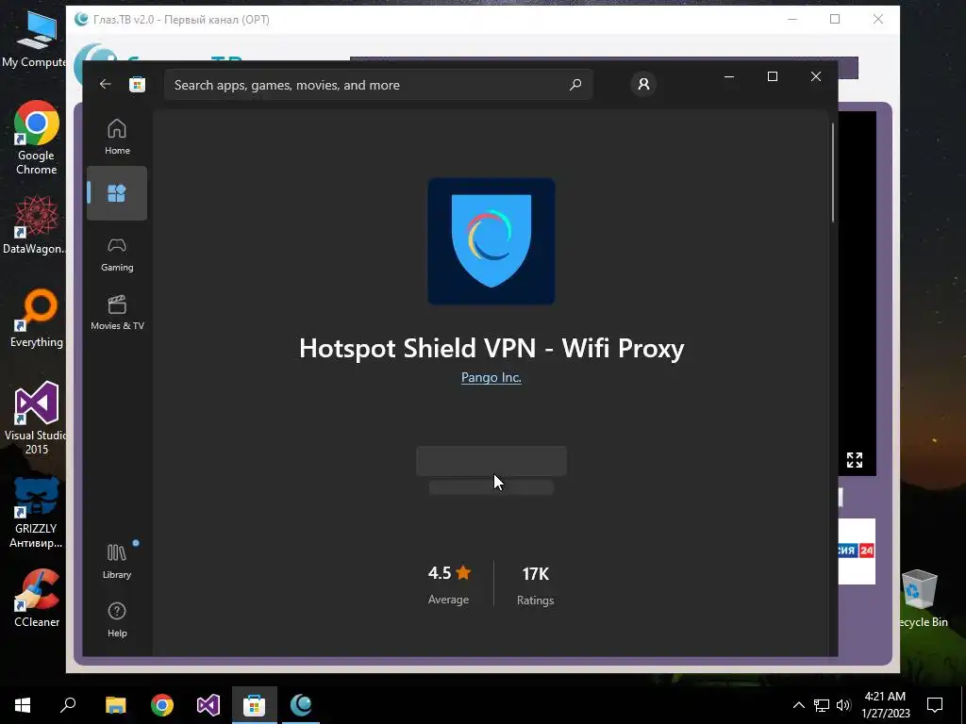966x724 pixels.
Task: Open Home in the Store sidebar
Action: click(117, 137)
